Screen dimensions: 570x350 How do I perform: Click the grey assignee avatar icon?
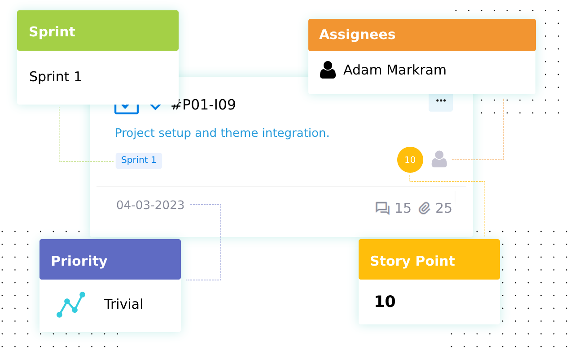tap(439, 159)
